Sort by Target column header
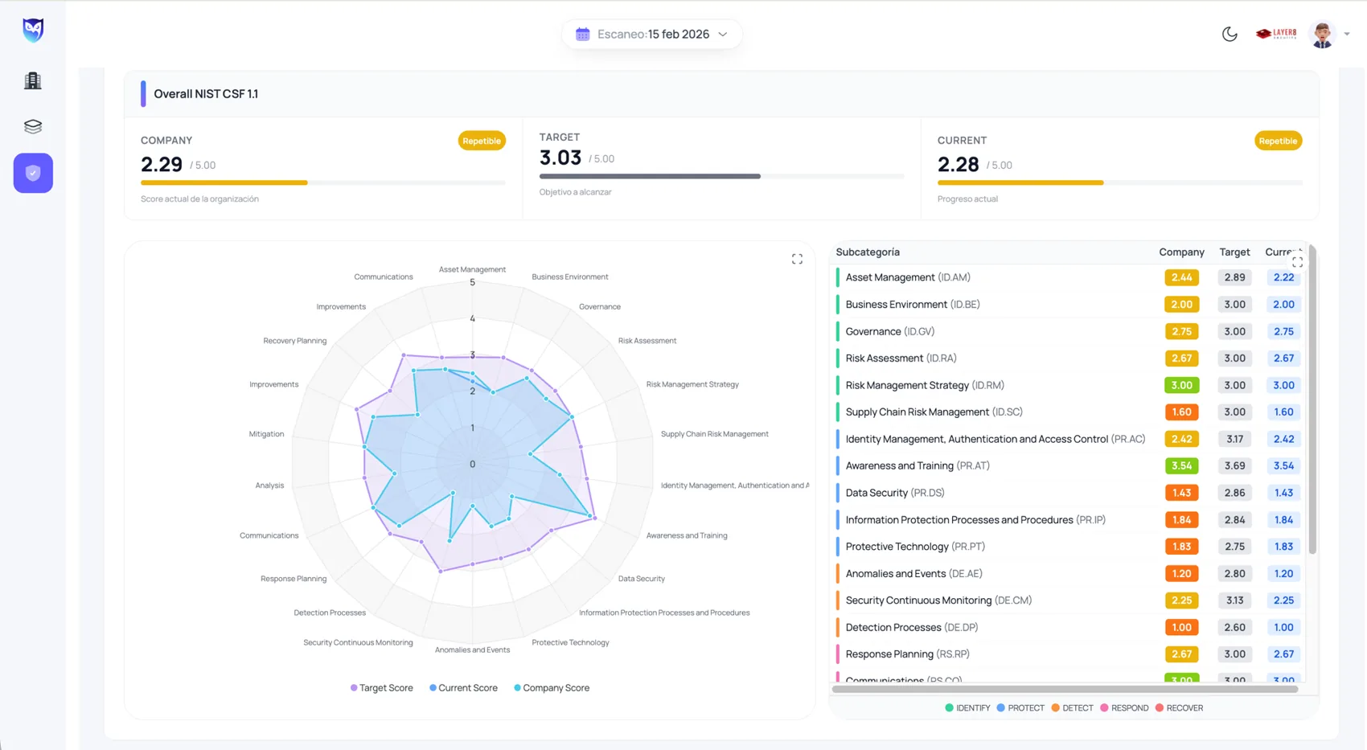This screenshot has height=750, width=1367. (1234, 252)
